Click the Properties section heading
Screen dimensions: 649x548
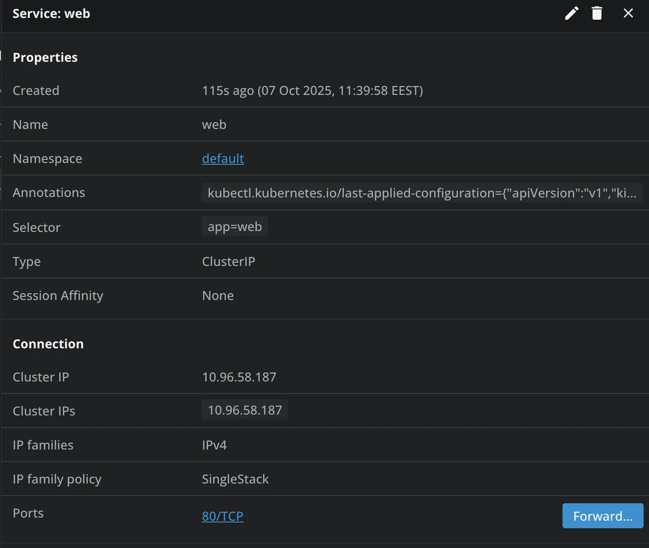[x=45, y=58]
